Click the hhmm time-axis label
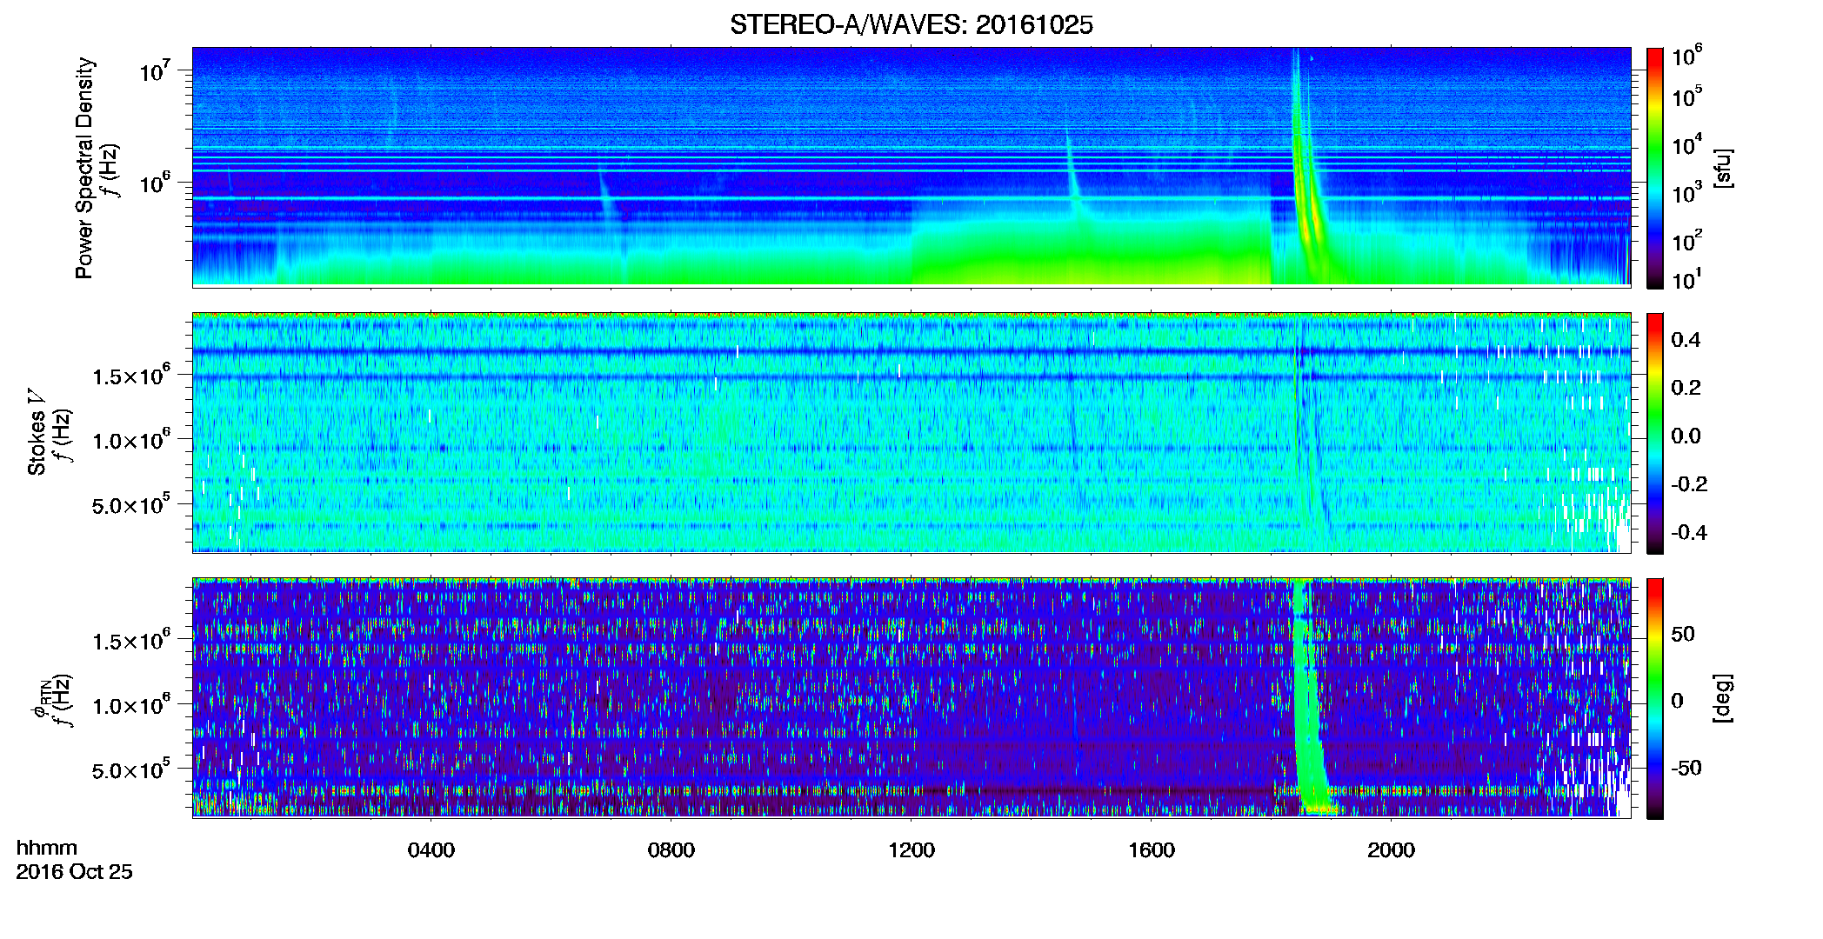This screenshot has width=1823, height=939. [x=47, y=848]
